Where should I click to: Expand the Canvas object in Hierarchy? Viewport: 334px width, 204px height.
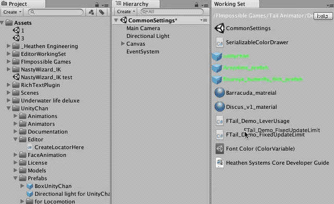point(123,44)
